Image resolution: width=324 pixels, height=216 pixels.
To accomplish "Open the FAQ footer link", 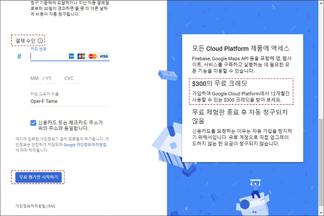I will coord(52,206).
